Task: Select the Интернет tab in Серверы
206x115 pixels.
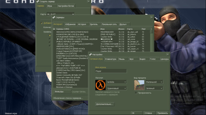Action: [x=58, y=24]
